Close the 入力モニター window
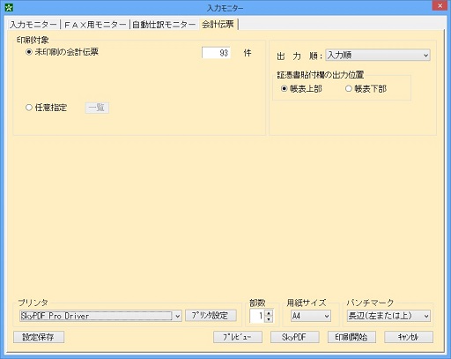 pos(440,6)
